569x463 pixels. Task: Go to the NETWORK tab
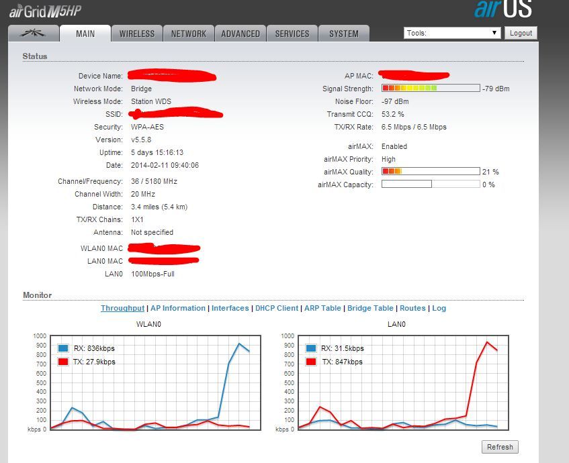point(189,34)
